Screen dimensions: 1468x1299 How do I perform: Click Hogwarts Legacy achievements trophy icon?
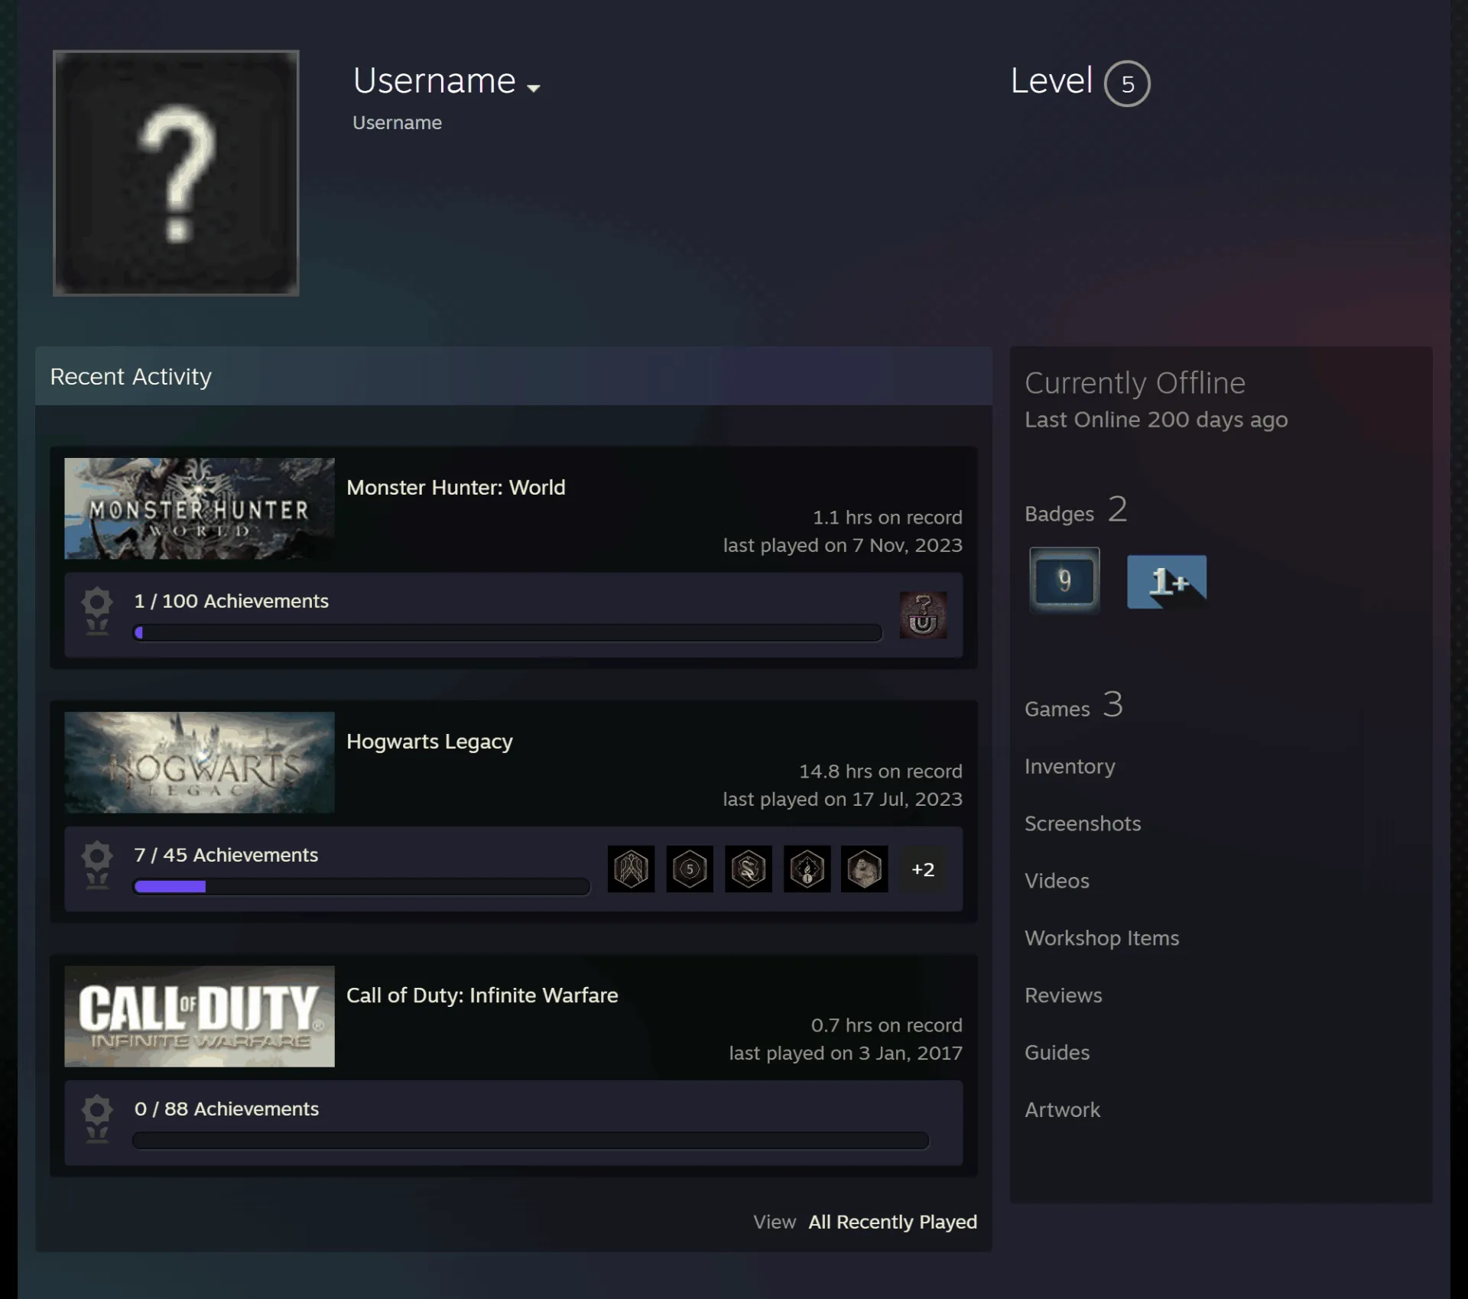[97, 865]
